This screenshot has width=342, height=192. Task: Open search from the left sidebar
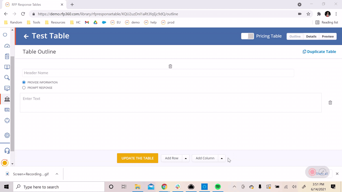(7, 78)
